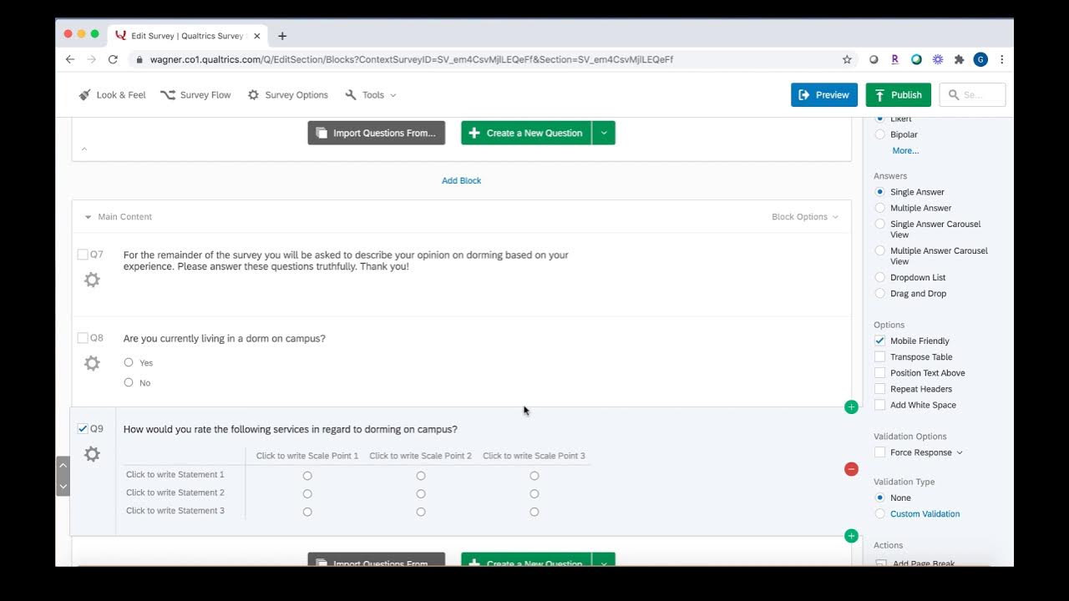Click the gray circle extension icon

pos(874,59)
